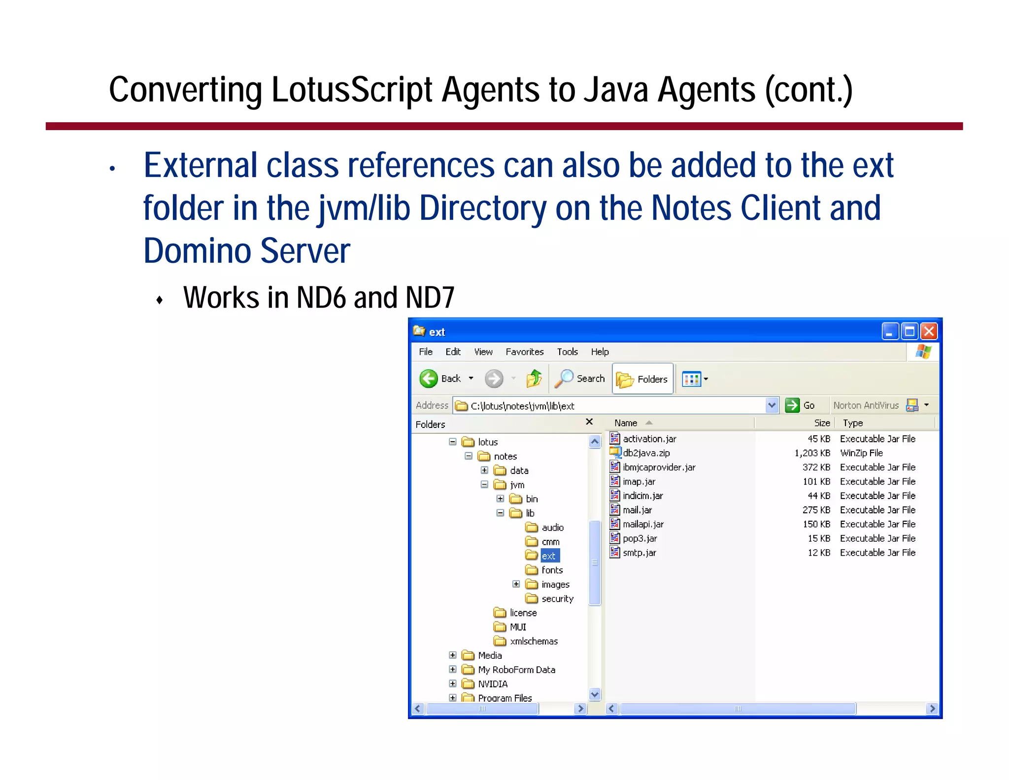The width and height of the screenshot is (1009, 780).
Task: Open the Edit menu
Action: tap(453, 352)
